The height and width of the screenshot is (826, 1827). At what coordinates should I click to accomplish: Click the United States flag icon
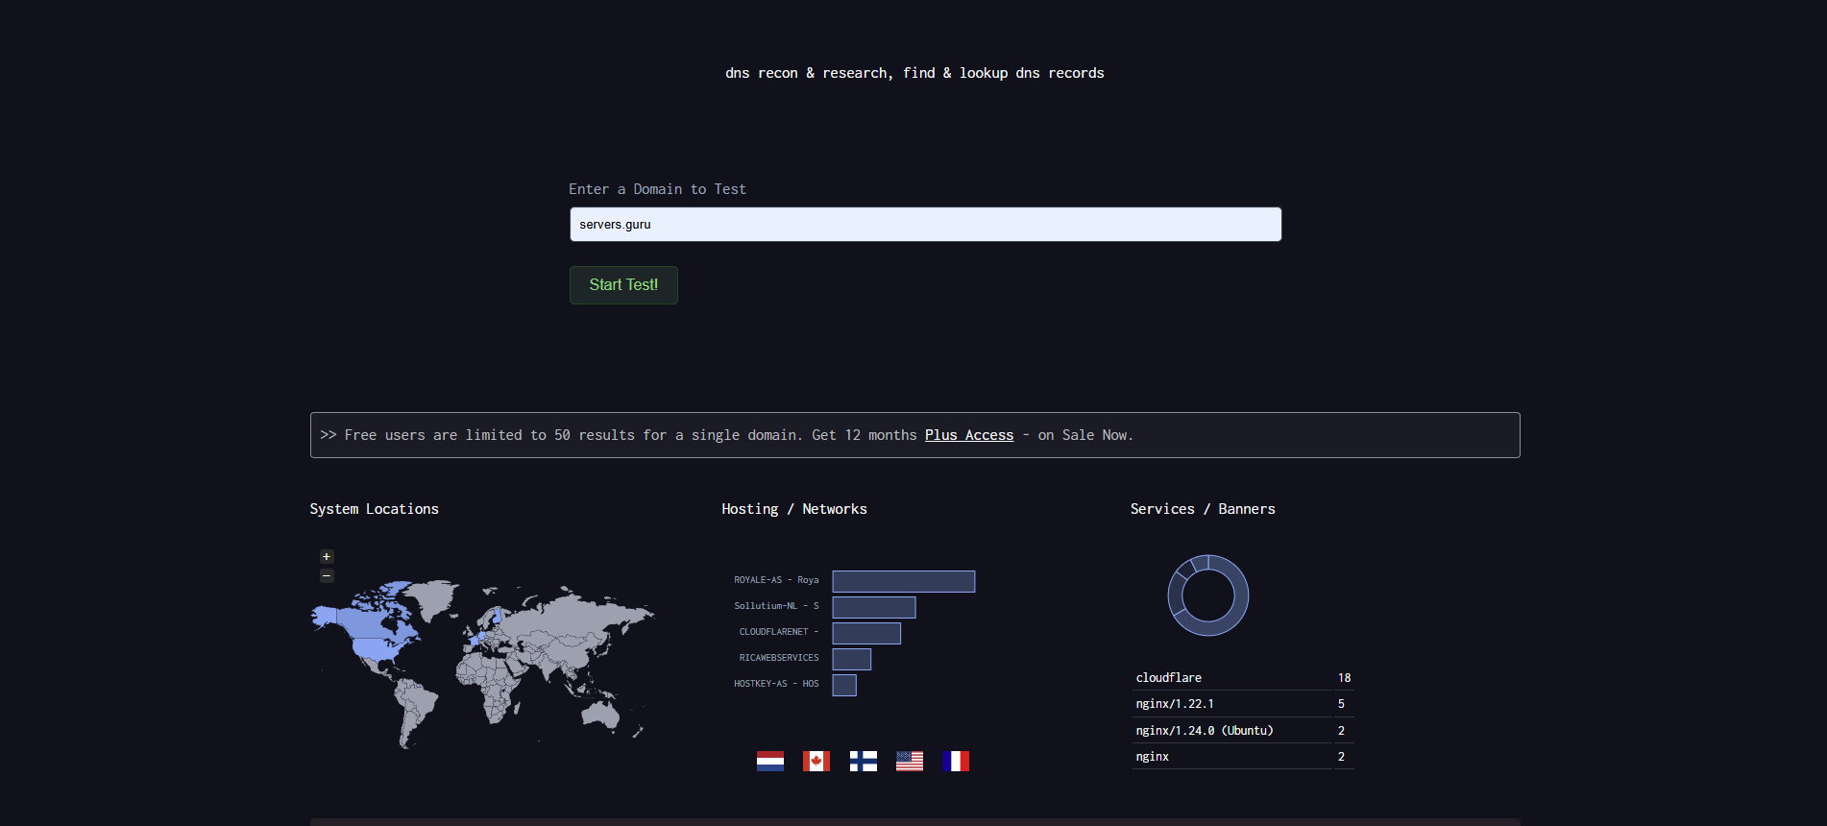(910, 762)
